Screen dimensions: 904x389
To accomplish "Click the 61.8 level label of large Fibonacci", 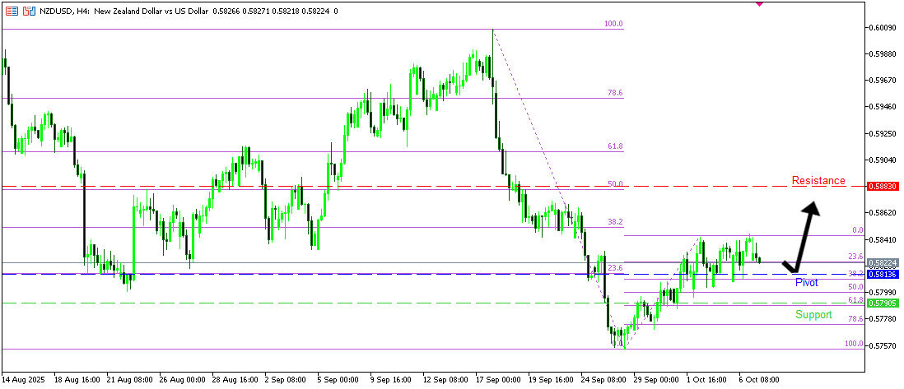I will (614, 146).
